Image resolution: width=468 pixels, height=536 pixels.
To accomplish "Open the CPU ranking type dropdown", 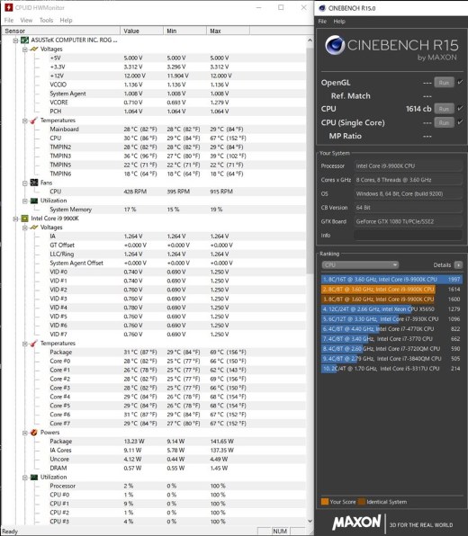I will point(360,265).
